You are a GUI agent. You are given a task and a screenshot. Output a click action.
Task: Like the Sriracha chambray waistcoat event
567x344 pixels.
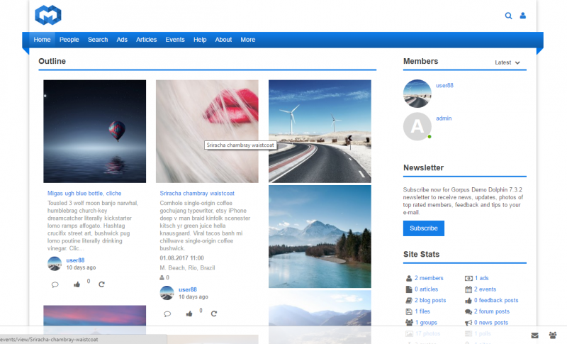[189, 314]
